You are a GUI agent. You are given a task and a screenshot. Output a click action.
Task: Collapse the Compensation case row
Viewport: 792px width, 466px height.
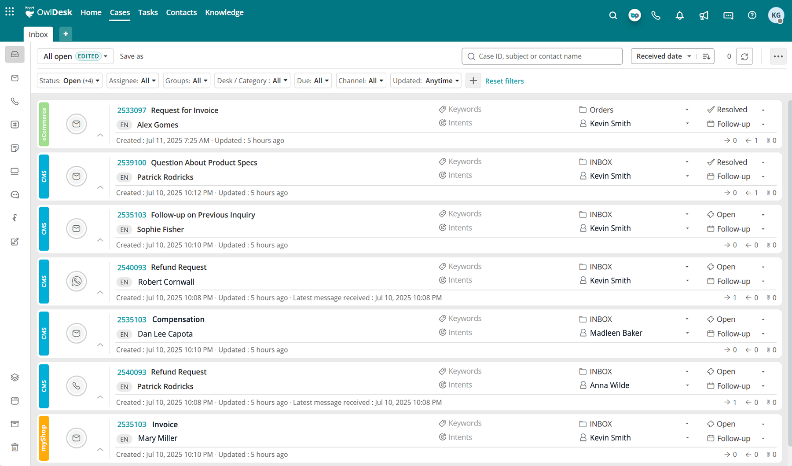coord(100,345)
